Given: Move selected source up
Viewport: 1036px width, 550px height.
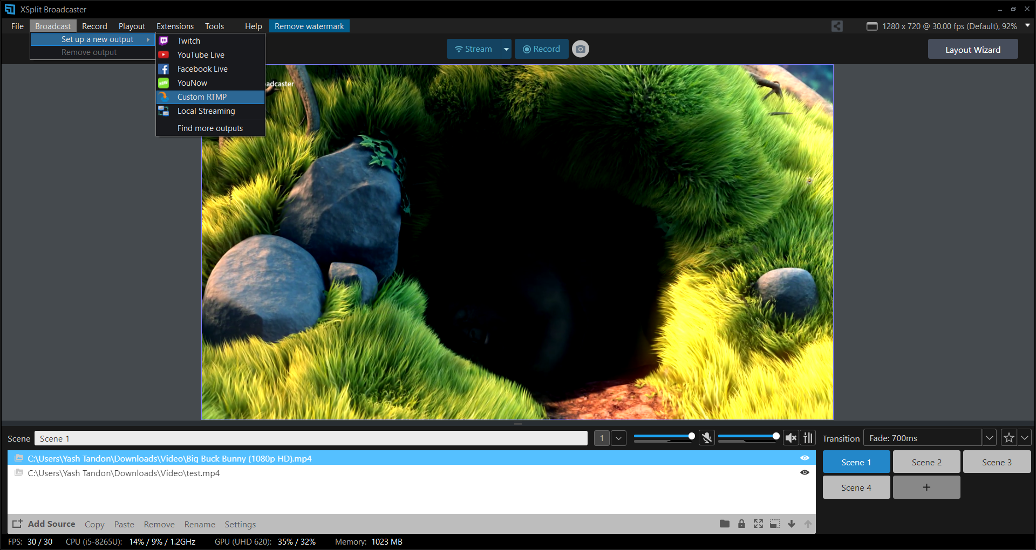Looking at the screenshot, I should (808, 524).
